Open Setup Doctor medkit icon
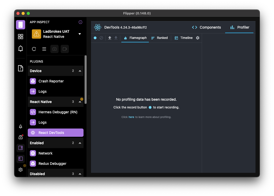 21,137
